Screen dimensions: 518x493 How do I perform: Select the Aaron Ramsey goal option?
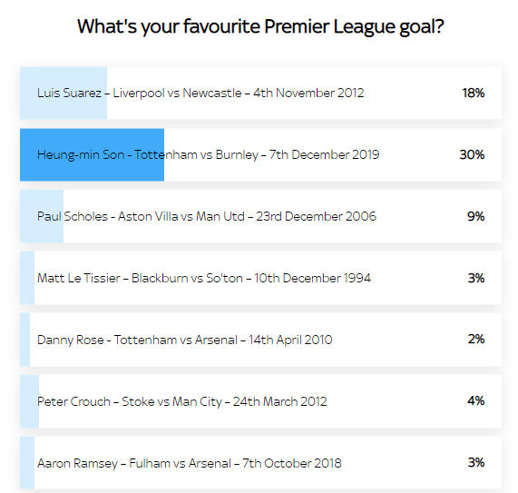pyautogui.click(x=260, y=463)
